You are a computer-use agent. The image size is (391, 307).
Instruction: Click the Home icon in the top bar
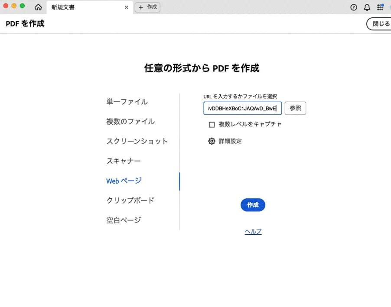tap(38, 7)
